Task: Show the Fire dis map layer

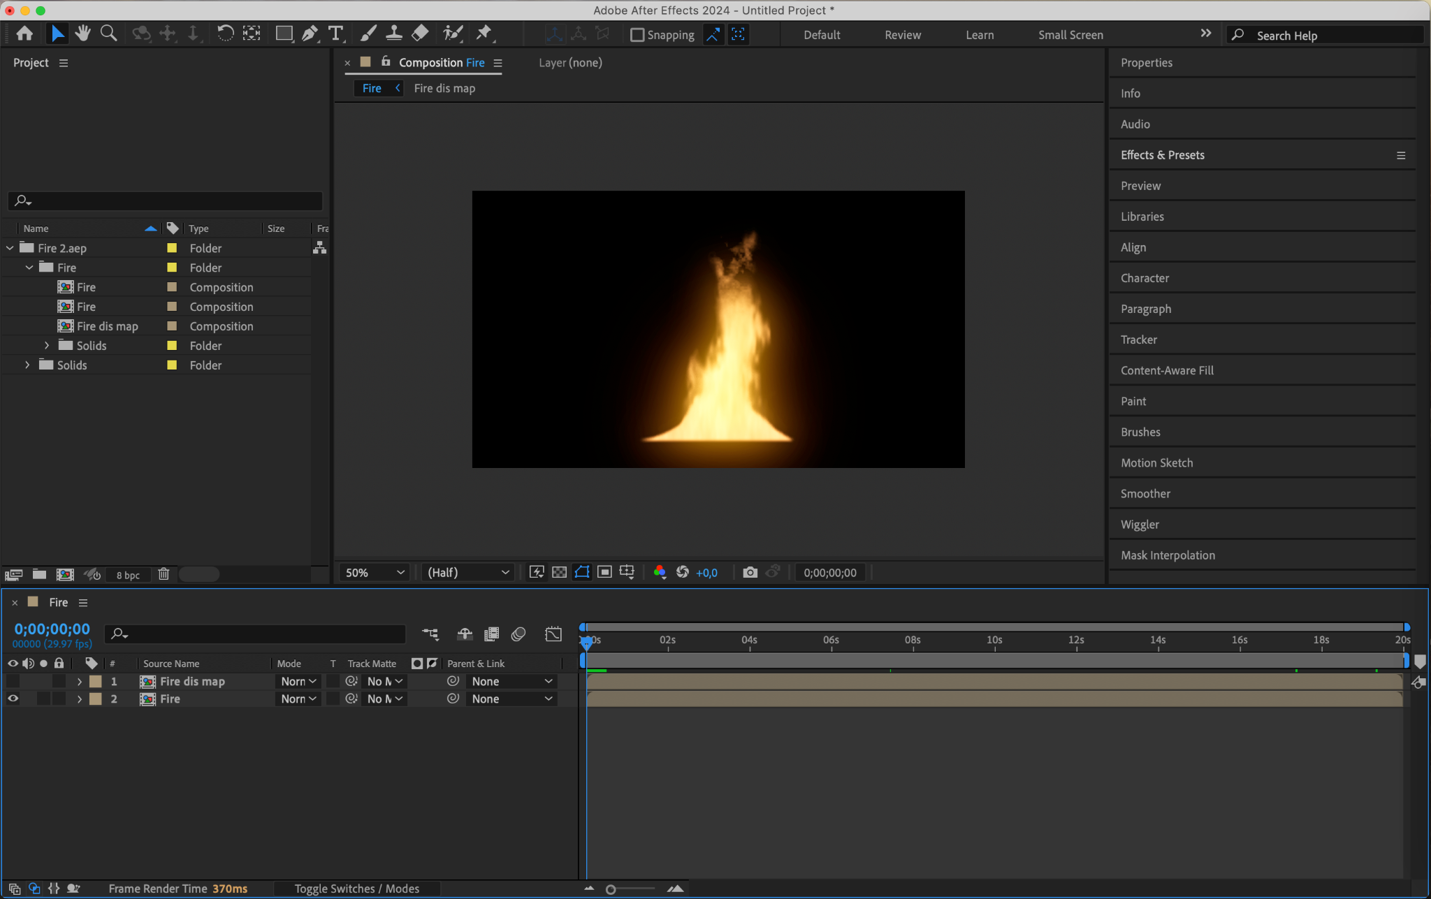Action: coord(13,681)
